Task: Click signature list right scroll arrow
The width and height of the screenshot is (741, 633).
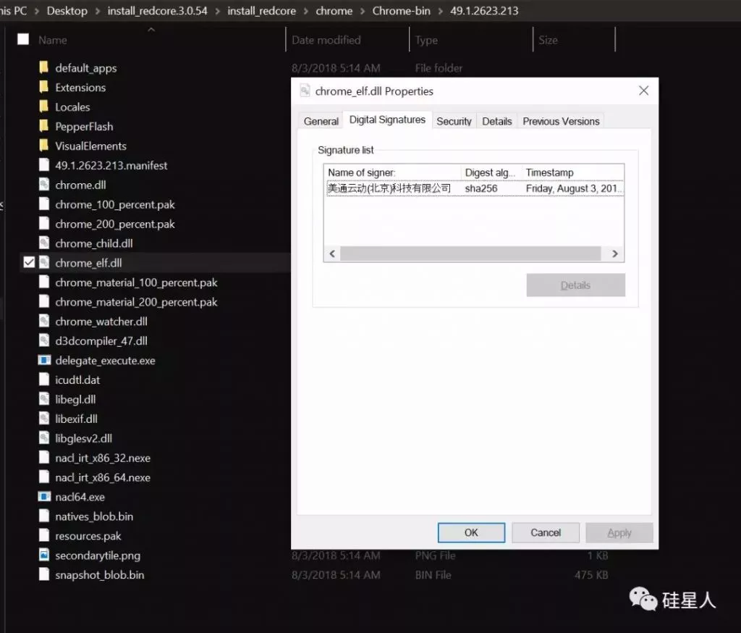Action: click(615, 253)
